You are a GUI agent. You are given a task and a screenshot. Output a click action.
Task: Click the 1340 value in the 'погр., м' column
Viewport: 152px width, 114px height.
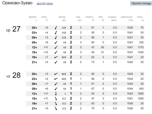[x=141, y=52]
